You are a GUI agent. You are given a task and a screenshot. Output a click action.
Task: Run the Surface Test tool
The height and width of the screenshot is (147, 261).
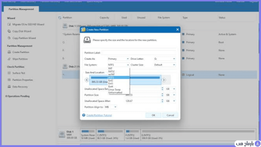coord(16,73)
